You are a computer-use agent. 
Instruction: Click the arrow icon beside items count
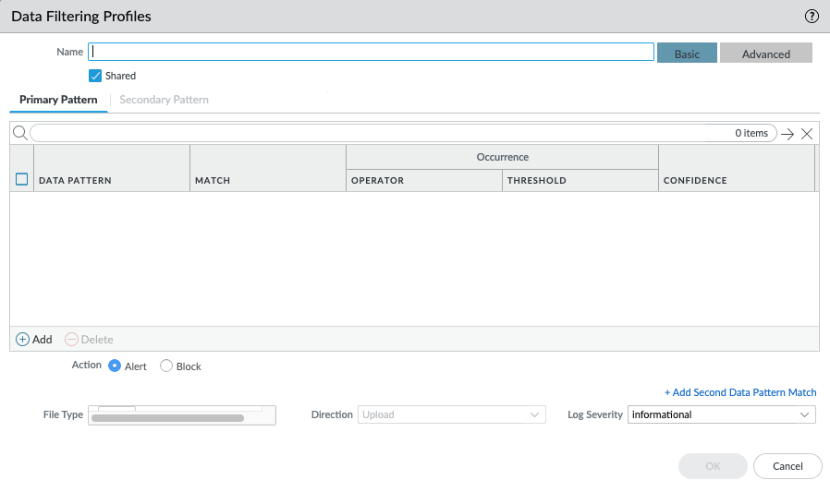click(787, 134)
